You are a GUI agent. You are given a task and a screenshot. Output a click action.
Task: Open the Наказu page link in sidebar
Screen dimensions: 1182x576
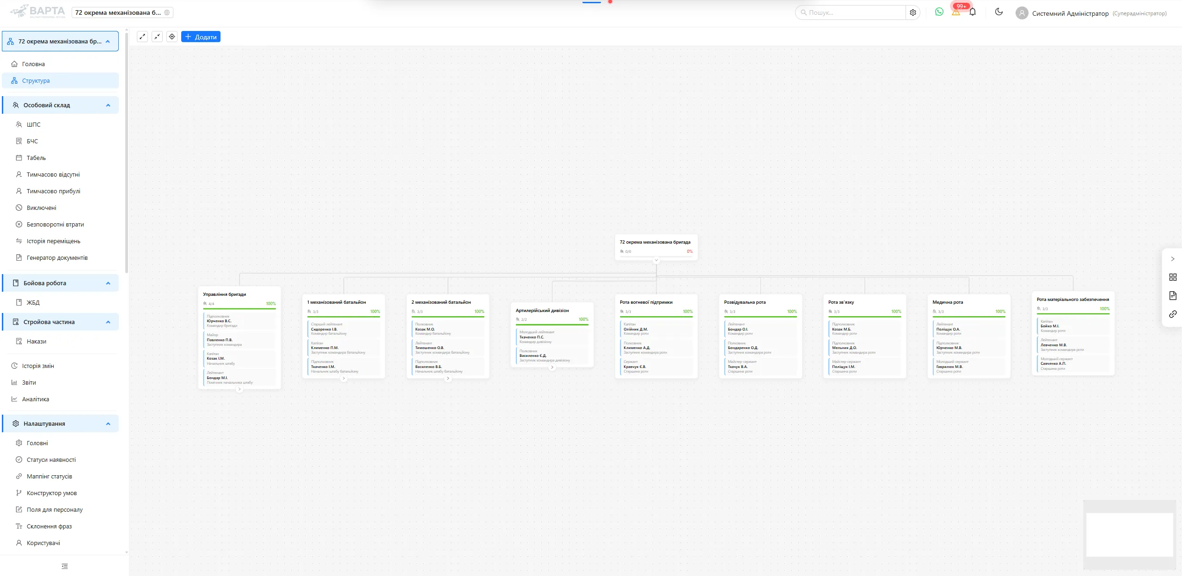pyautogui.click(x=36, y=341)
